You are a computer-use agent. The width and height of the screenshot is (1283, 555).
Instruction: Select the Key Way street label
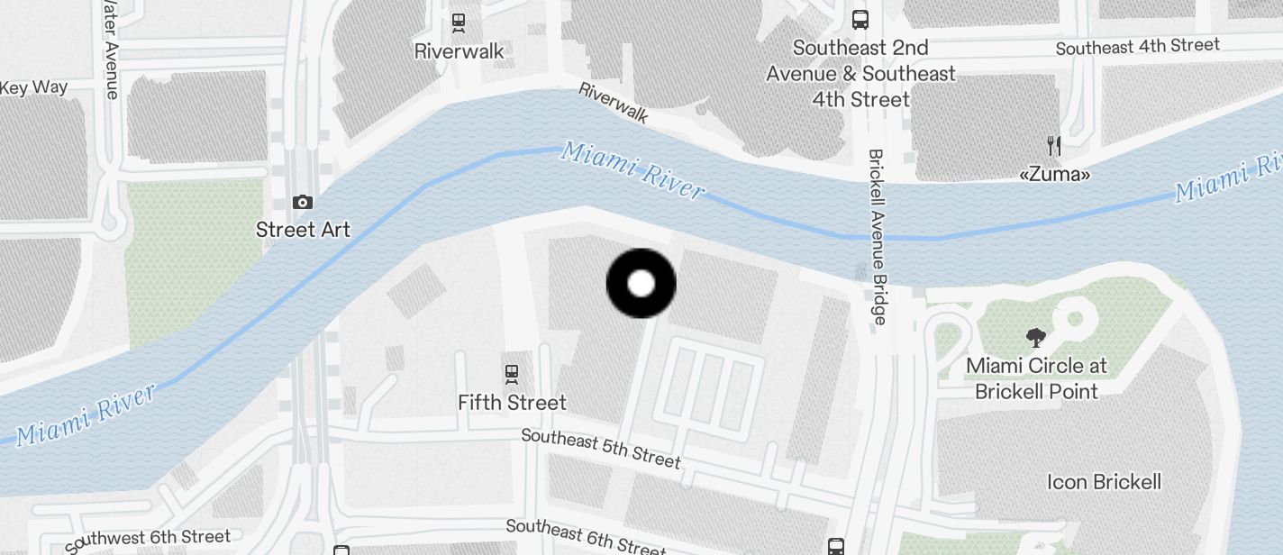(34, 87)
